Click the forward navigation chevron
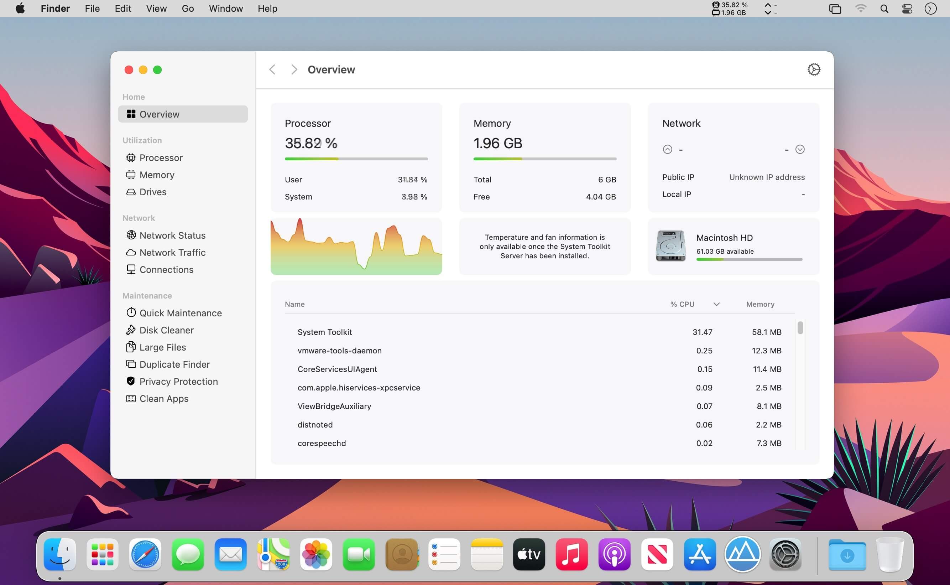This screenshot has width=950, height=585. [294, 69]
